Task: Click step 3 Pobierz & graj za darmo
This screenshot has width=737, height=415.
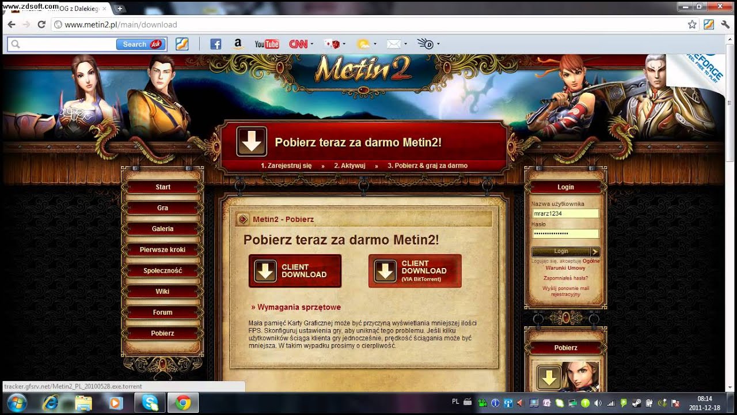Action: click(427, 165)
